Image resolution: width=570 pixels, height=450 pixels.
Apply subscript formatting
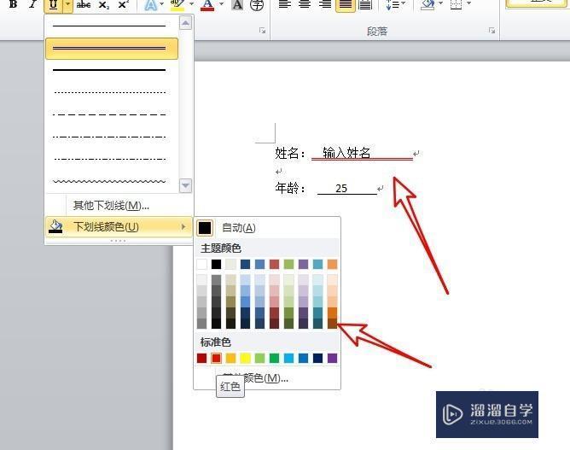tap(103, 5)
